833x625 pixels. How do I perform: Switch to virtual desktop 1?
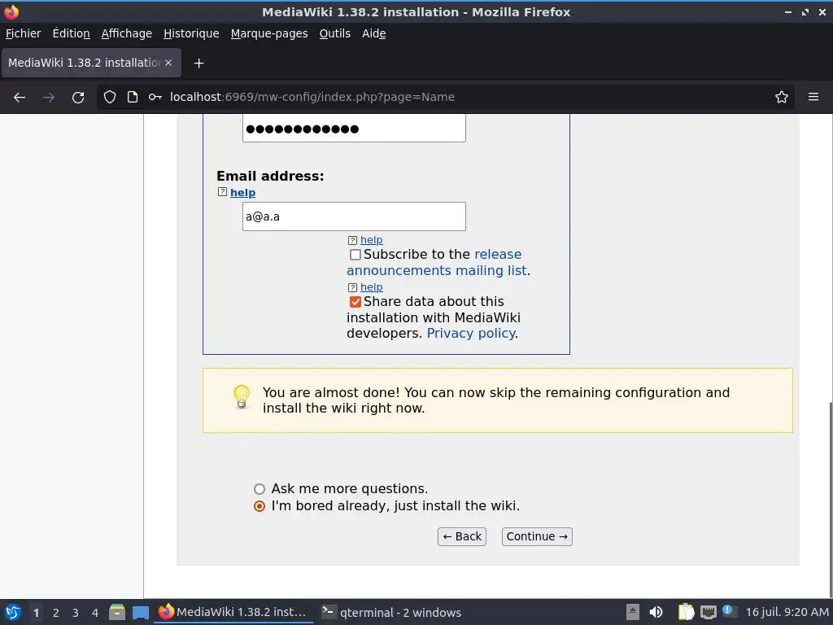pyautogui.click(x=36, y=612)
